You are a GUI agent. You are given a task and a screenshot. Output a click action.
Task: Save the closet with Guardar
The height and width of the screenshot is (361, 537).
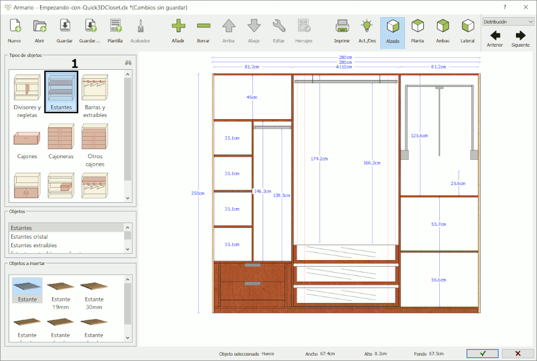[x=65, y=31]
